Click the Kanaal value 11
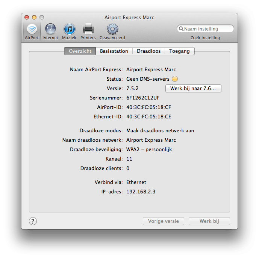 [x=129, y=159]
